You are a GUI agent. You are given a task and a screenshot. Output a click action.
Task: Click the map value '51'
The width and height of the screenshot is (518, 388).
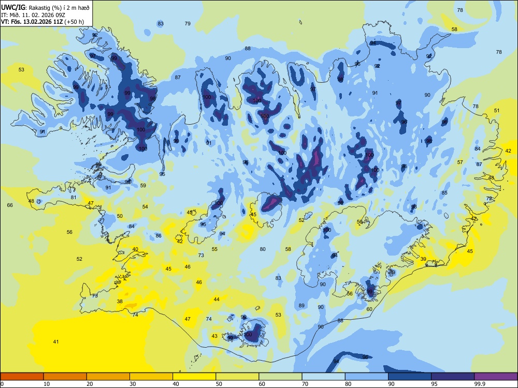497,111
